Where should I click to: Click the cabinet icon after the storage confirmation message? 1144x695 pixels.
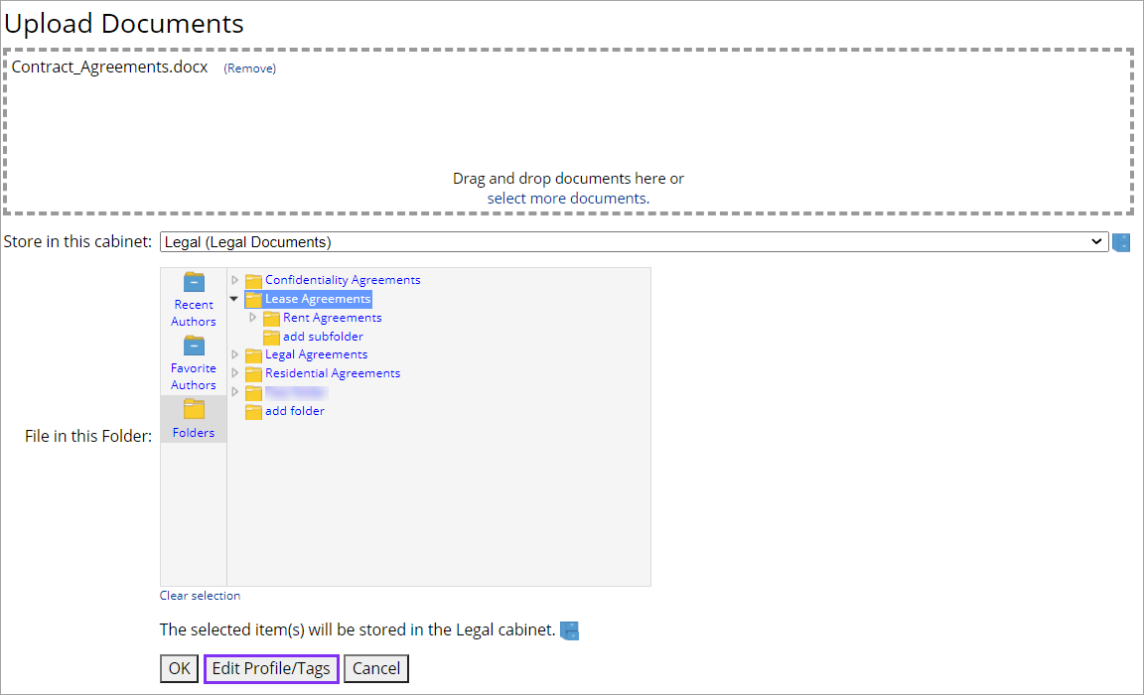pyautogui.click(x=568, y=629)
